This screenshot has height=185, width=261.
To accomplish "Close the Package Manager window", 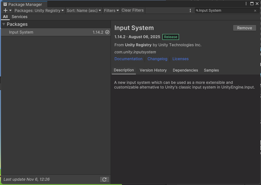I will 257,4.
